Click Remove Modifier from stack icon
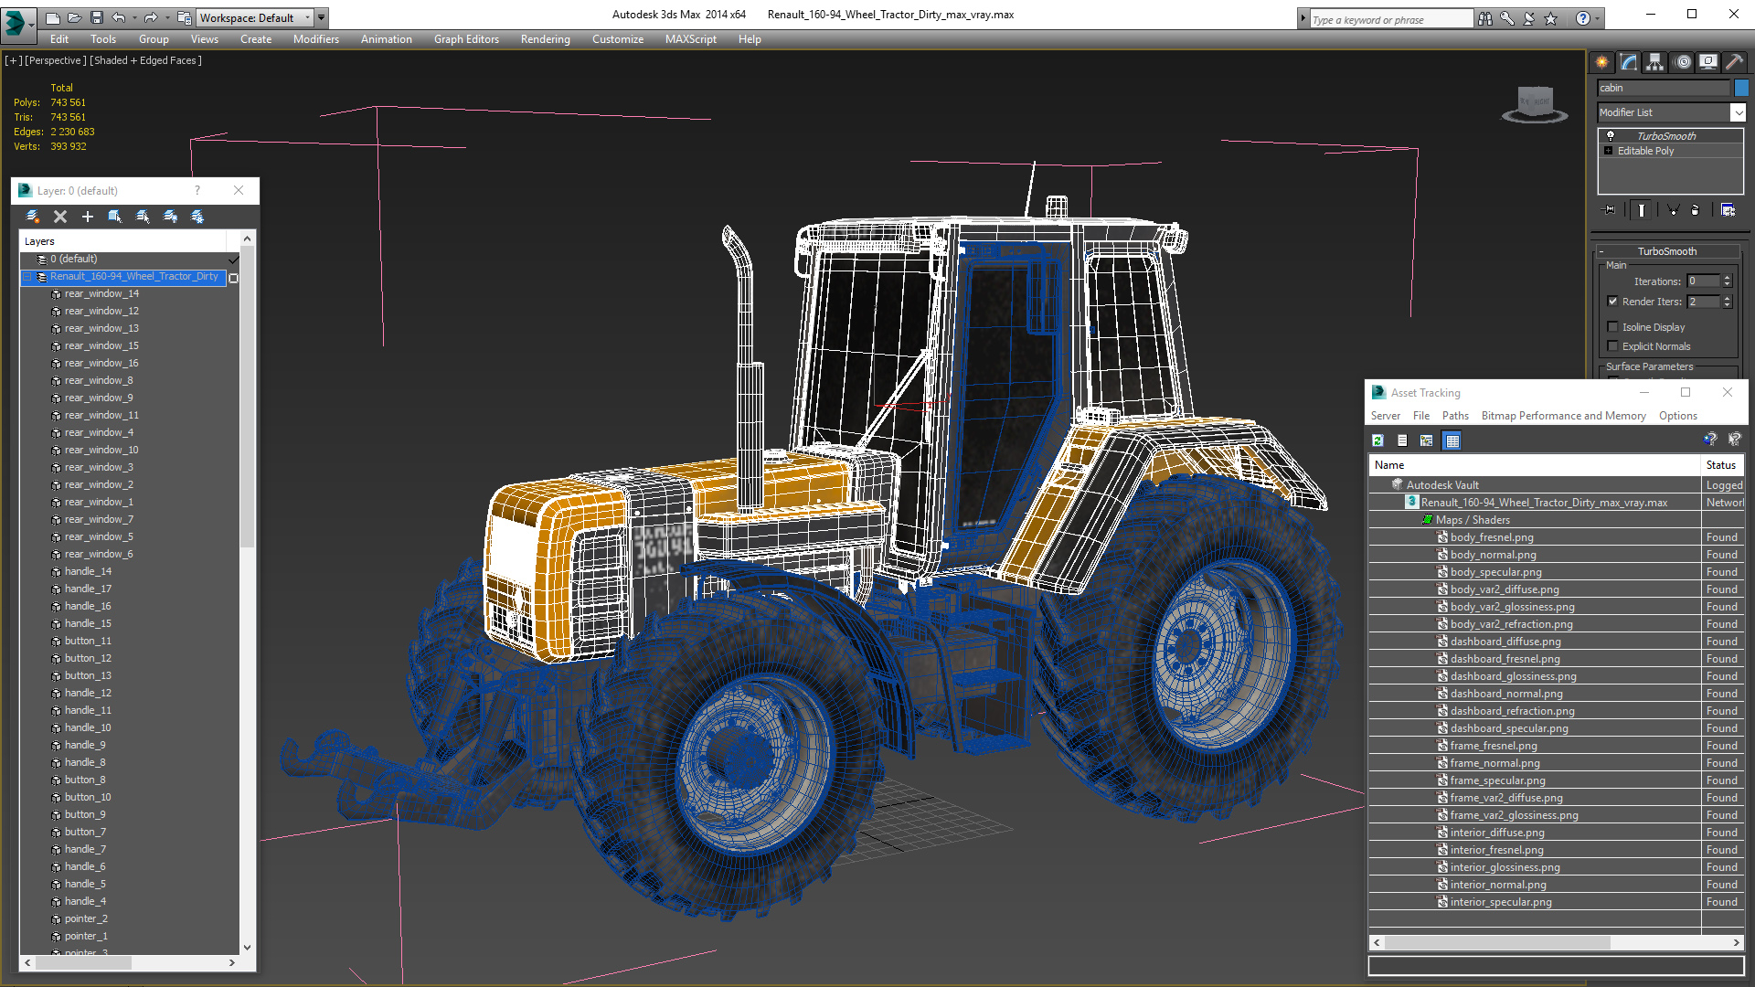Screen dimensions: 1755x987 click(1696, 210)
